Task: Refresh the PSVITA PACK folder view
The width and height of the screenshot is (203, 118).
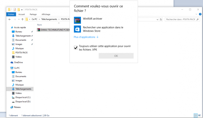Action: pos(161,20)
